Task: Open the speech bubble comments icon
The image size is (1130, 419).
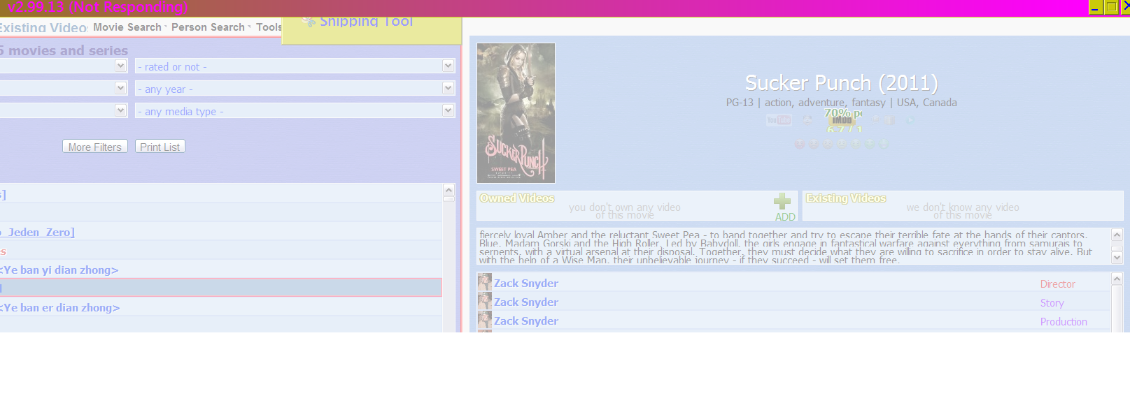Action: tap(875, 120)
